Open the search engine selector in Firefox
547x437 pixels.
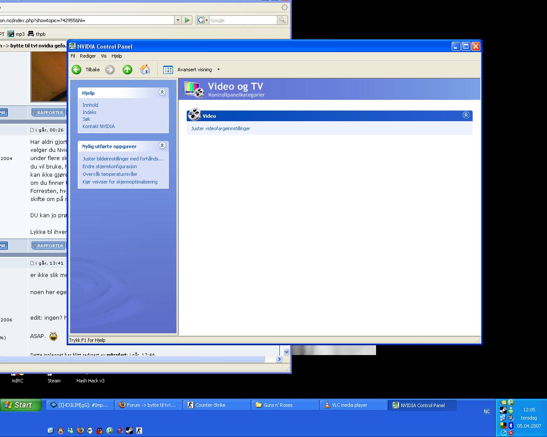coord(202,20)
